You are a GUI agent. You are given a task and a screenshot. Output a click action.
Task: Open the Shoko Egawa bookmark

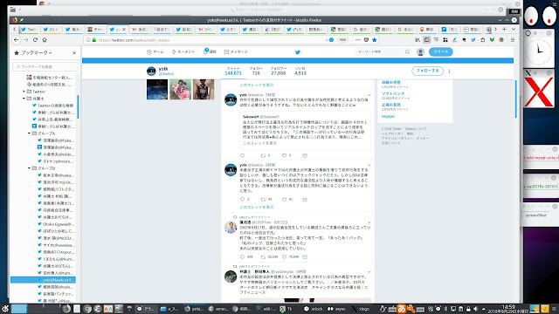coord(56,224)
